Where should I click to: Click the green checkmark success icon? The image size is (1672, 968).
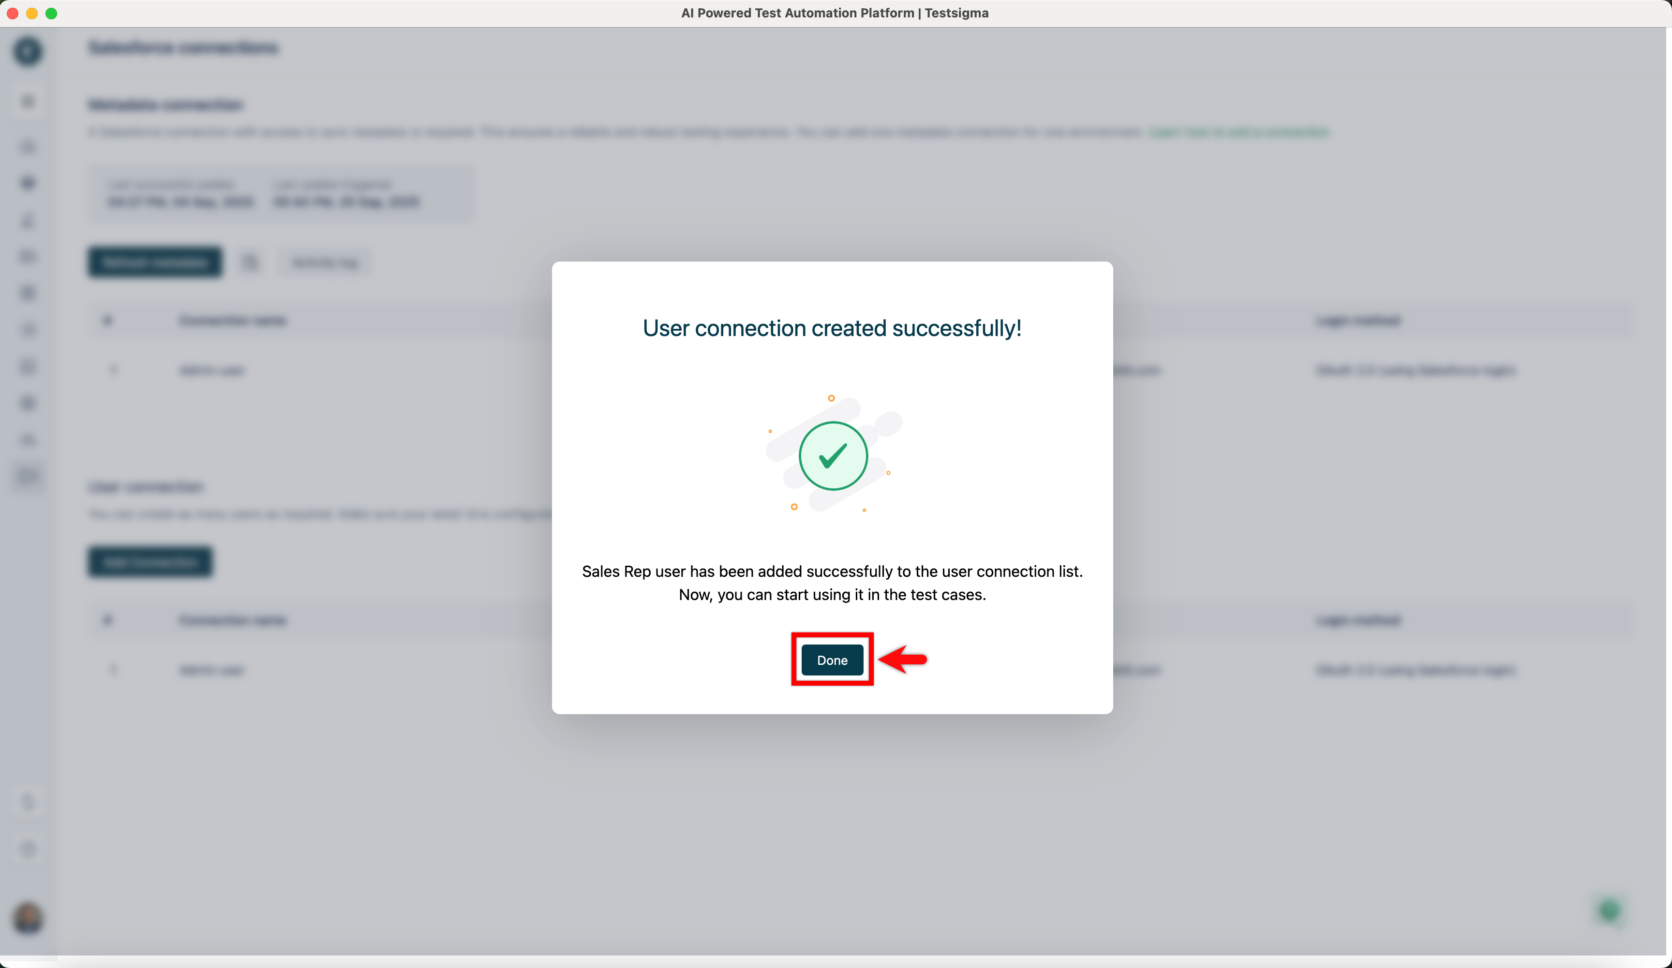click(833, 456)
